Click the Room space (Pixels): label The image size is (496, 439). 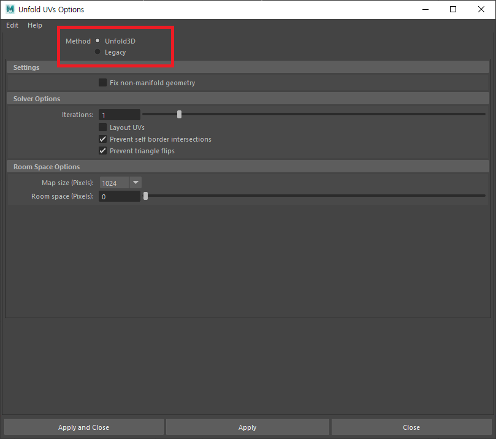(63, 196)
